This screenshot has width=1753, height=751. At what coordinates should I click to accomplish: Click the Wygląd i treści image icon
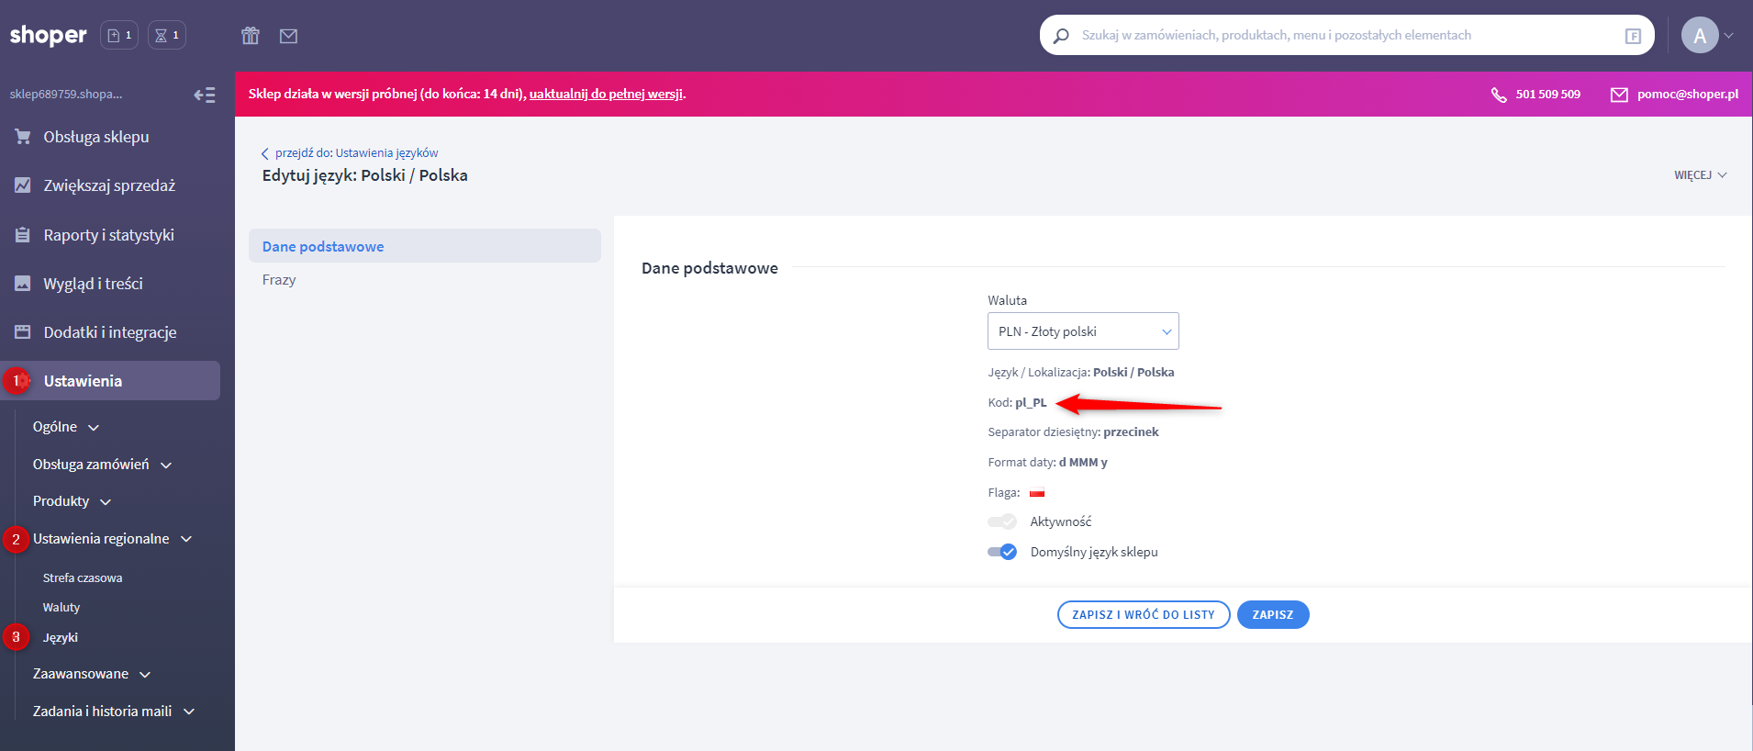point(23,284)
